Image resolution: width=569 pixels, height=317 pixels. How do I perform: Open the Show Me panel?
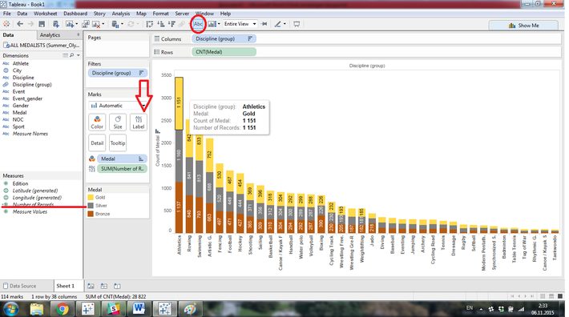click(523, 26)
